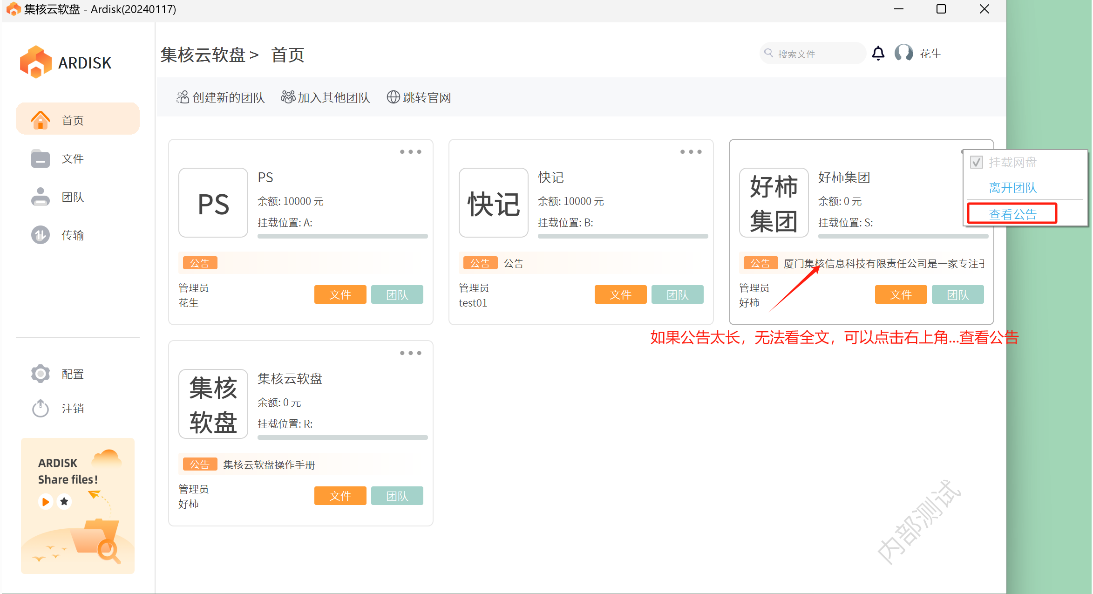The image size is (1093, 594).
Task: Open 跳转官网 globe link
Action: [x=393, y=97]
